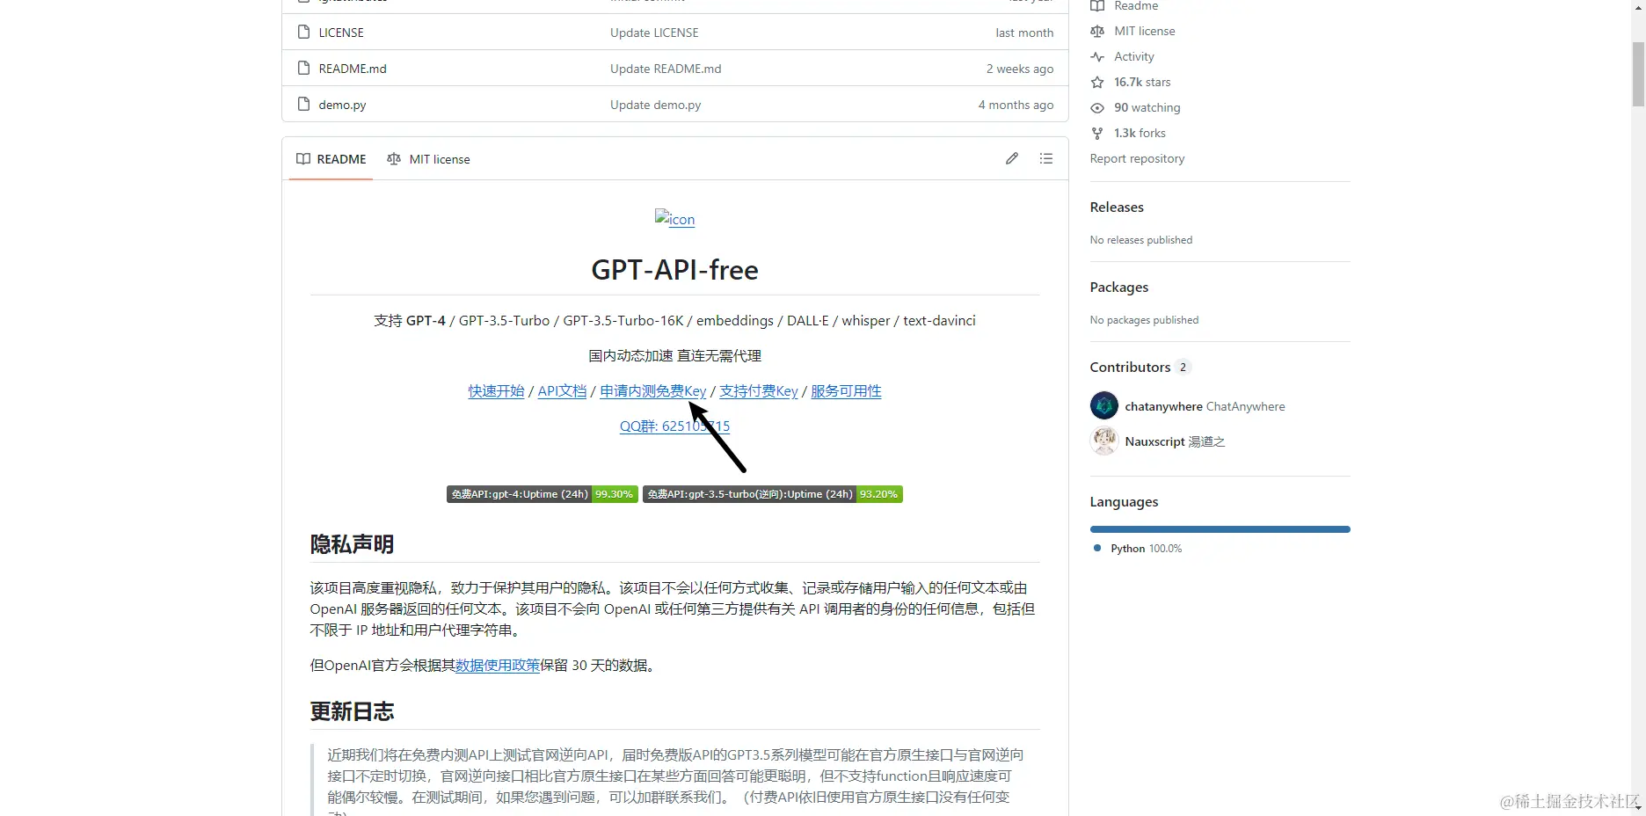Viewport: 1646px width, 816px height.
Task: Click the gpt-3.5-turbo uptime 93.20% badge
Action: point(773,494)
